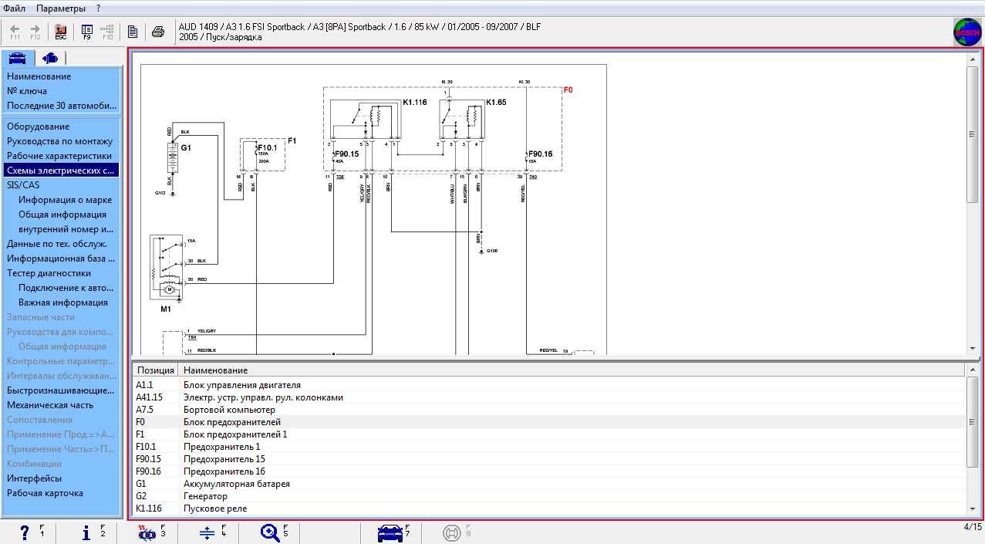
Task: Click the back arrow F11 toolbar icon
Action: [x=15, y=31]
